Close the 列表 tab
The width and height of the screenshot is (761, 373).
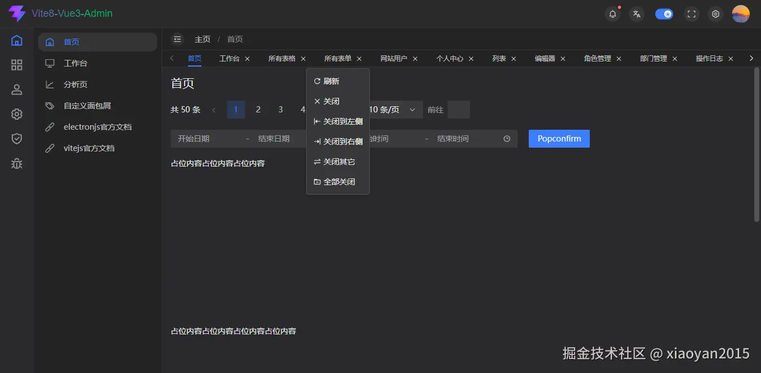coord(514,59)
